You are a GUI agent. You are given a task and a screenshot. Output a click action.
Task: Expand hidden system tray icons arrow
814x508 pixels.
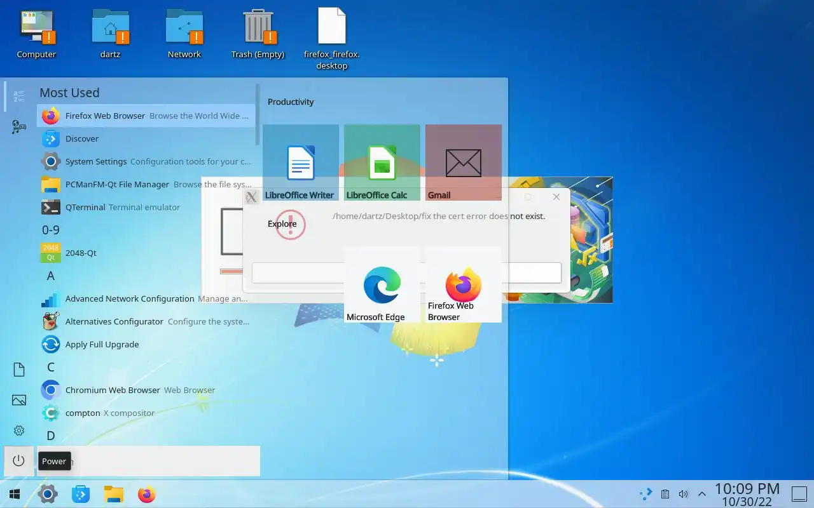pos(702,494)
